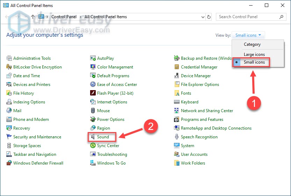The image size is (291, 196).
Task: Expand the address bar history dropdown
Action: [x=203, y=17]
